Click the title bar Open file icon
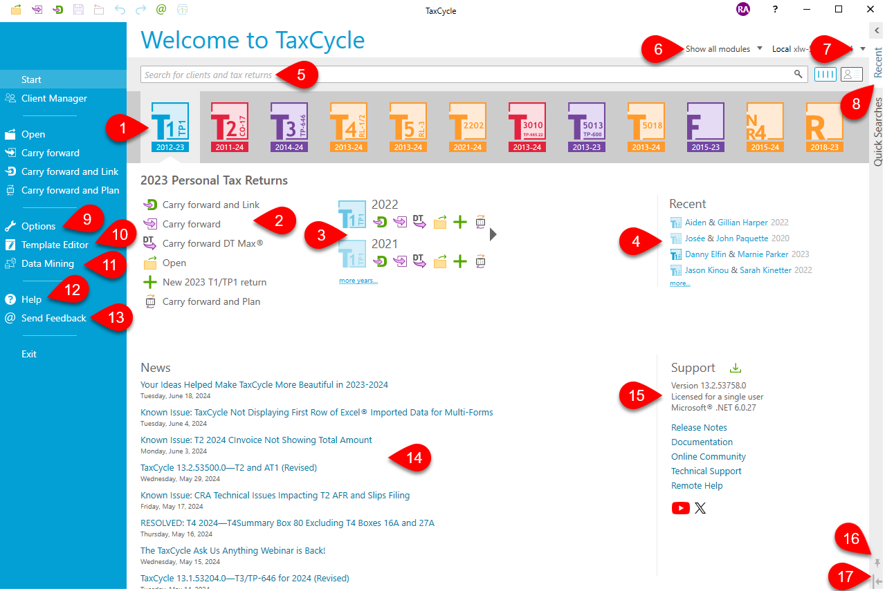 click(x=16, y=10)
